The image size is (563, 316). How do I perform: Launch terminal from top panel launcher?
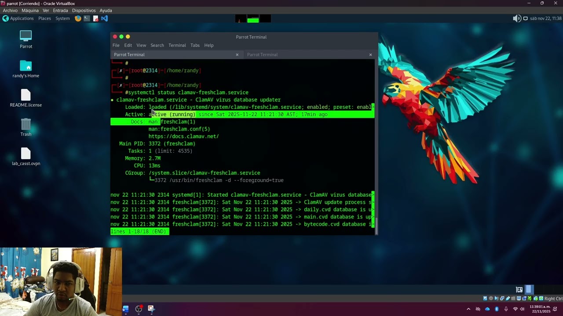tap(87, 18)
